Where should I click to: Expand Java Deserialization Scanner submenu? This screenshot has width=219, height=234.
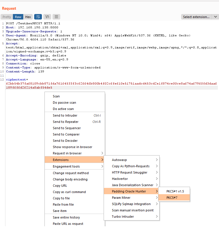pyautogui.click(x=131, y=185)
